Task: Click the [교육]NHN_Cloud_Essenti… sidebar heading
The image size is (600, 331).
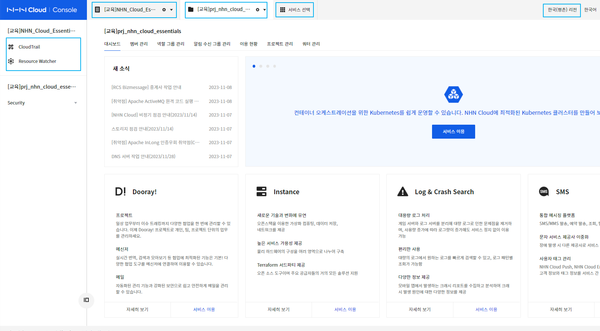Action: tap(42, 31)
